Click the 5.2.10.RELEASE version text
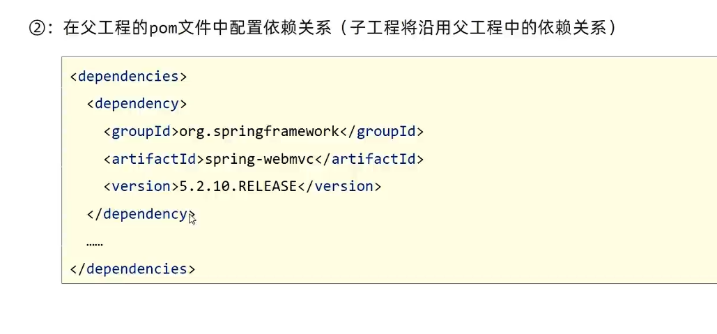 [238, 187]
